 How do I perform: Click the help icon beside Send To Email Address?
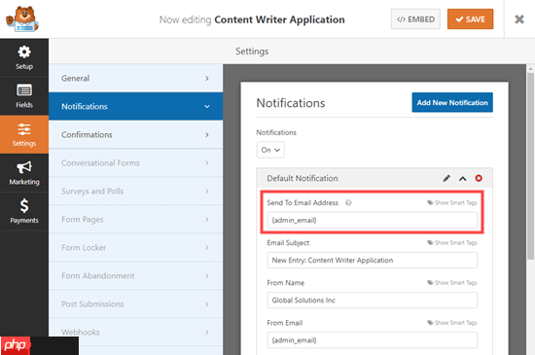coord(348,202)
